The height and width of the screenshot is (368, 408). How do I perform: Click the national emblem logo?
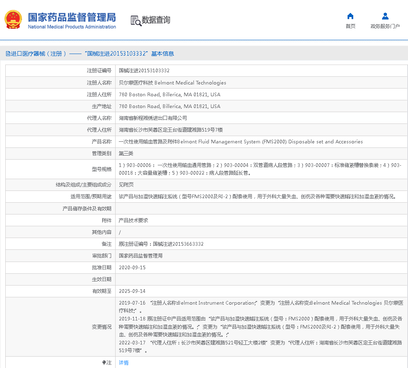(x=13, y=20)
